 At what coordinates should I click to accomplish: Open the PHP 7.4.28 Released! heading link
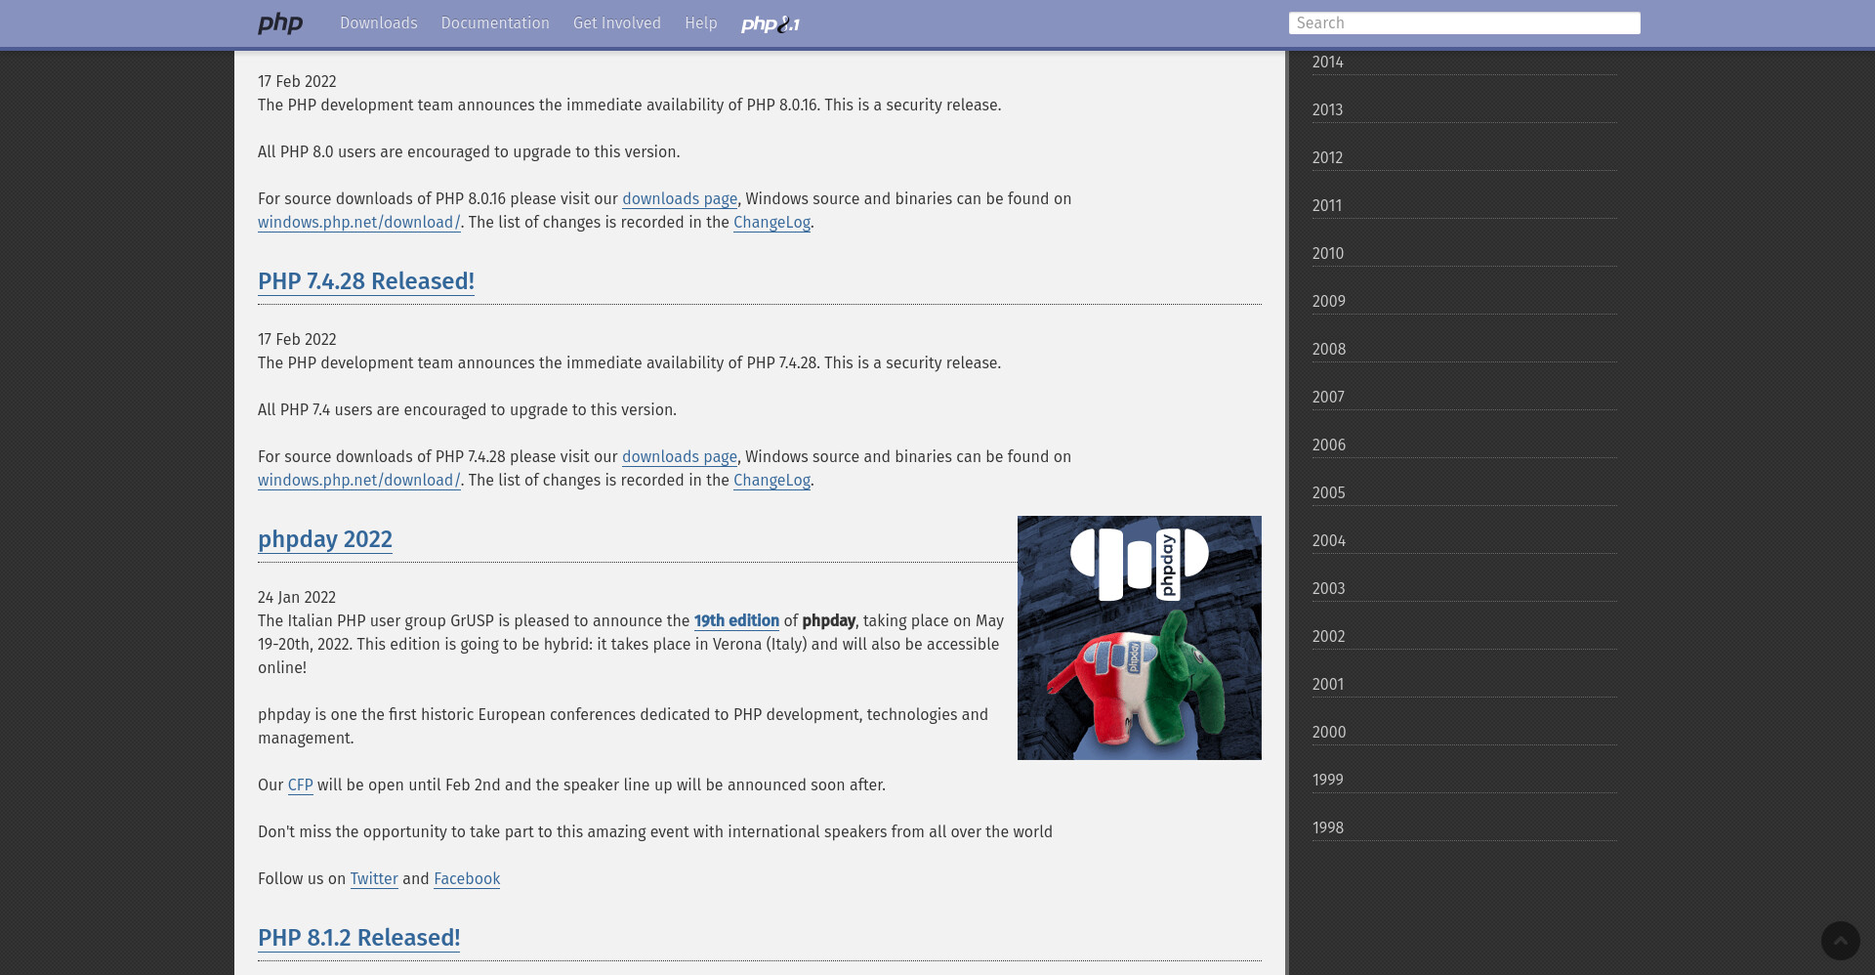point(366,281)
